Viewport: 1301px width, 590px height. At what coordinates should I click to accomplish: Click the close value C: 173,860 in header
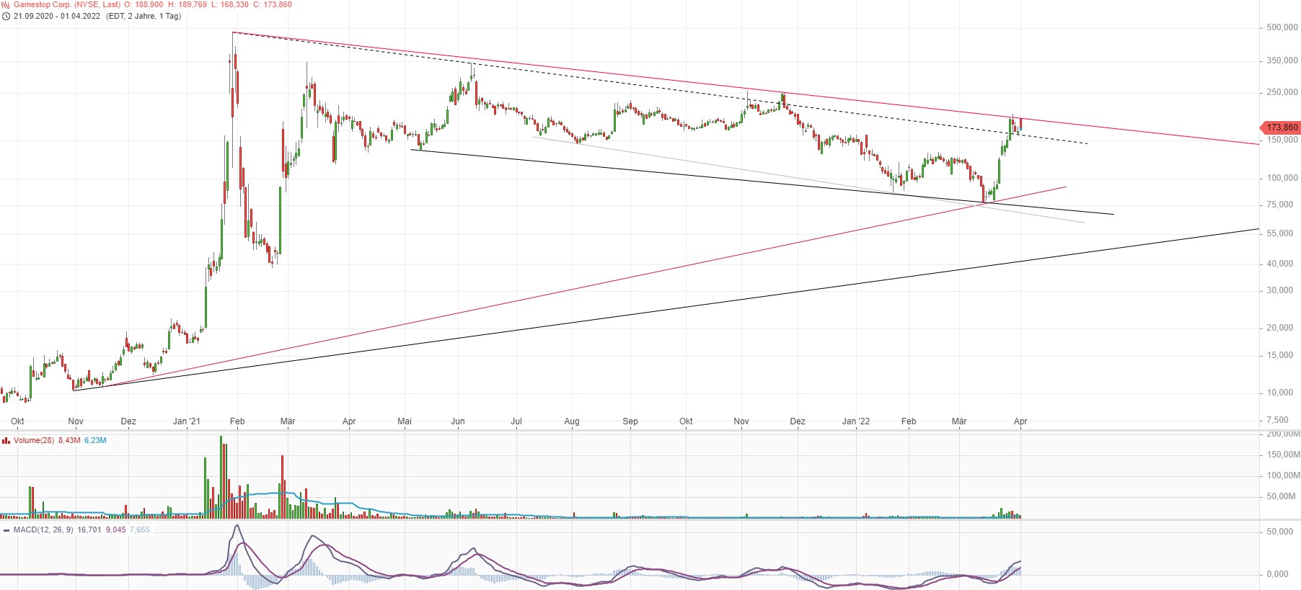point(273,4)
